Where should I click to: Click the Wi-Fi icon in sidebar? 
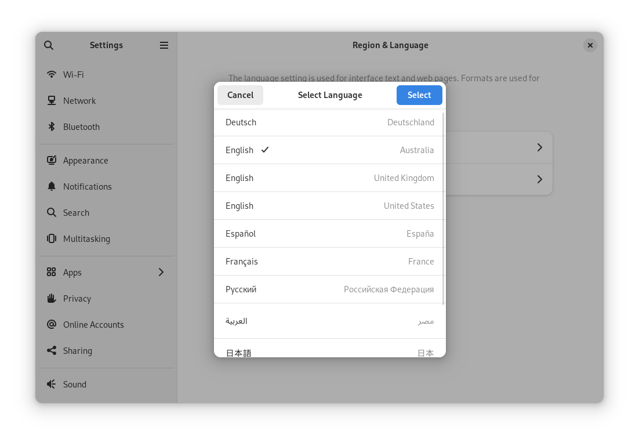click(52, 74)
